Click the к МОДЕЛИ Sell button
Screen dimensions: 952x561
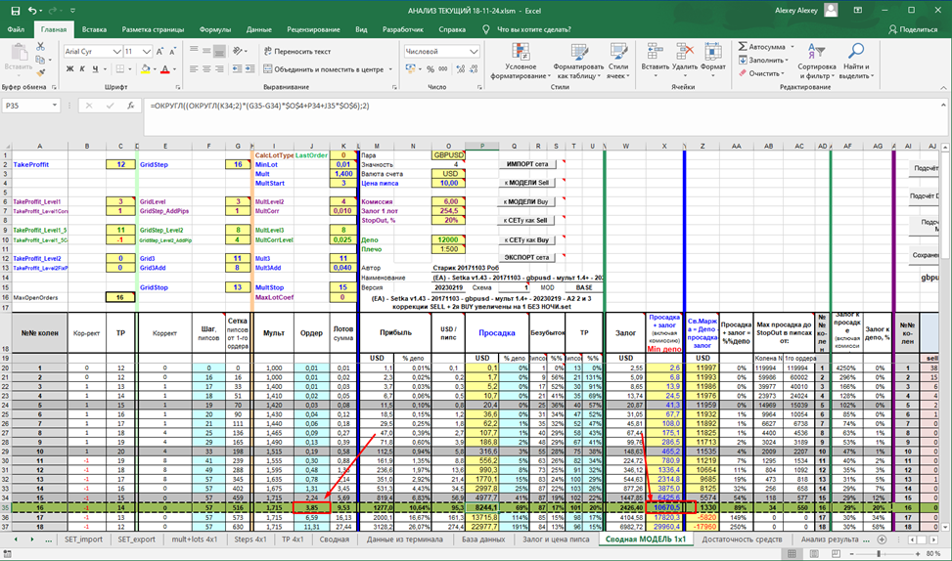pyautogui.click(x=527, y=183)
